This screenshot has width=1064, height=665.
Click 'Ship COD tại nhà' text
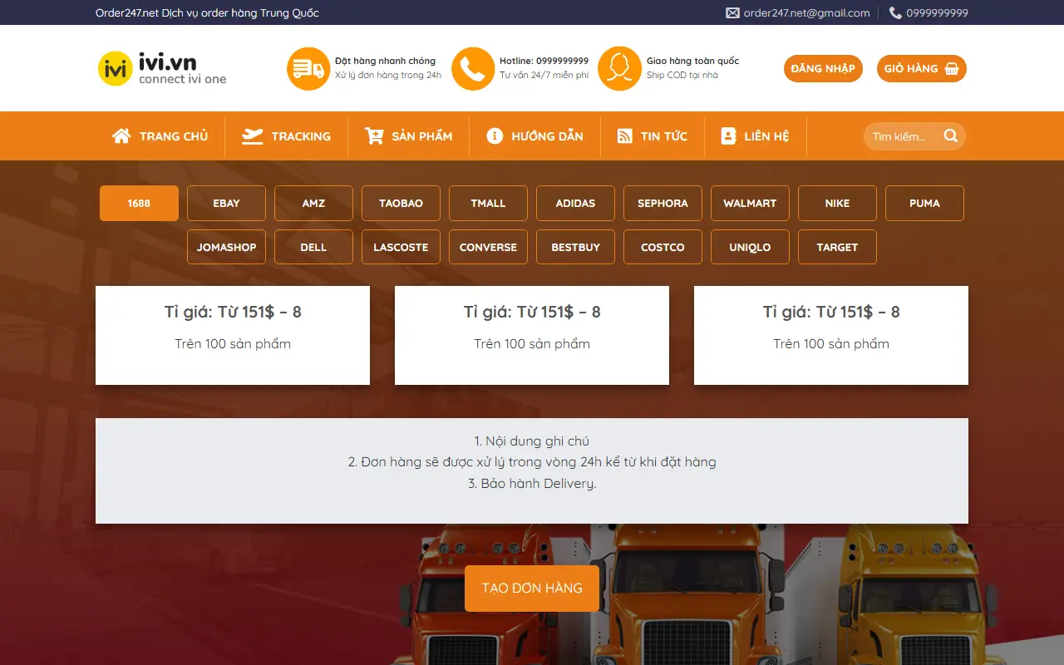point(682,75)
